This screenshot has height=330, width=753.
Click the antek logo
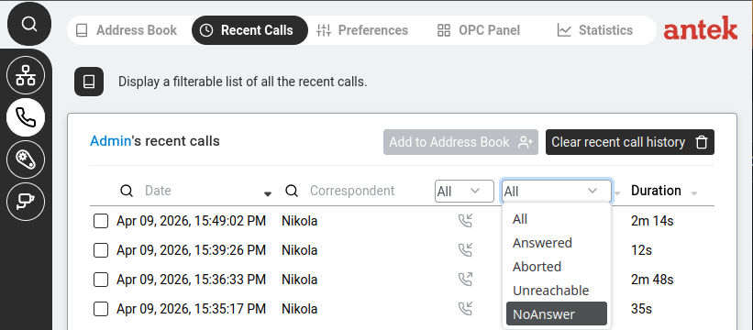(x=700, y=28)
